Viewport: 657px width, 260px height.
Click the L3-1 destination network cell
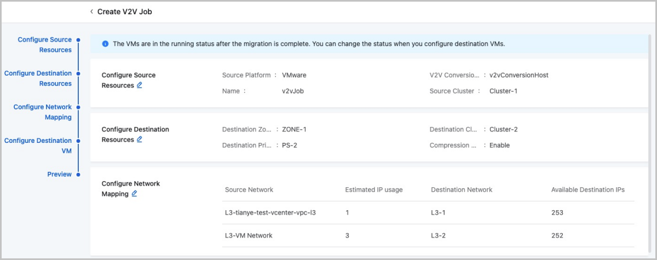tap(439, 212)
